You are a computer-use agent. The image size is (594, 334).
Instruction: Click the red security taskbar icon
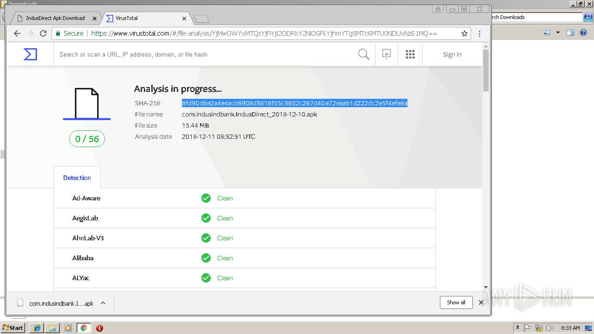[99, 328]
